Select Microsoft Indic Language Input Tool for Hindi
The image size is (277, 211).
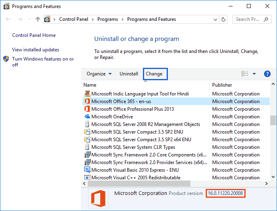176,94
